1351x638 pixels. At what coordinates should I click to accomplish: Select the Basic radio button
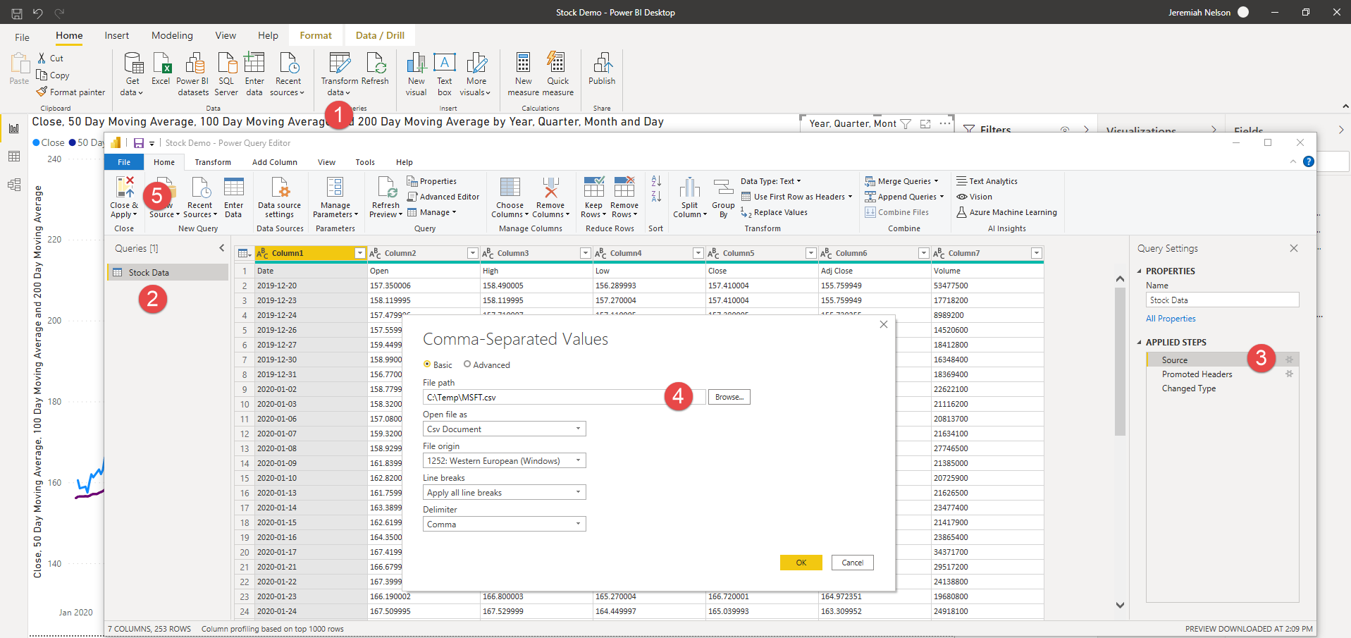(x=427, y=364)
